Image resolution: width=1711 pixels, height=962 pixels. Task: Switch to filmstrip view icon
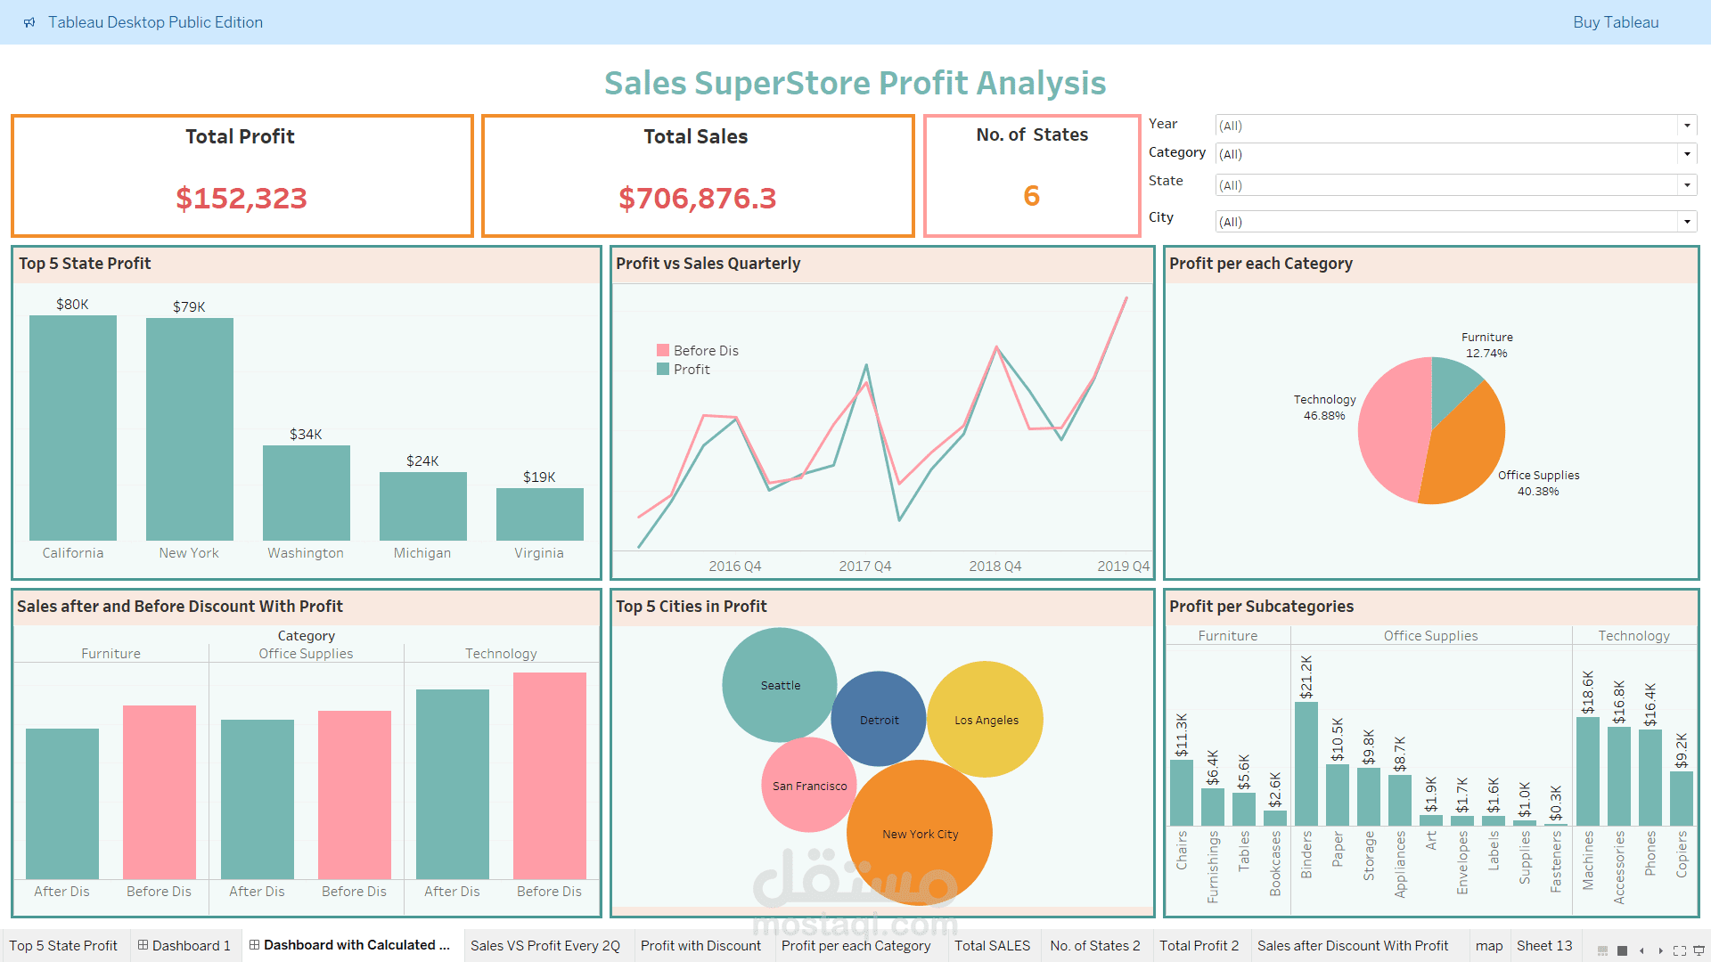point(1602,950)
